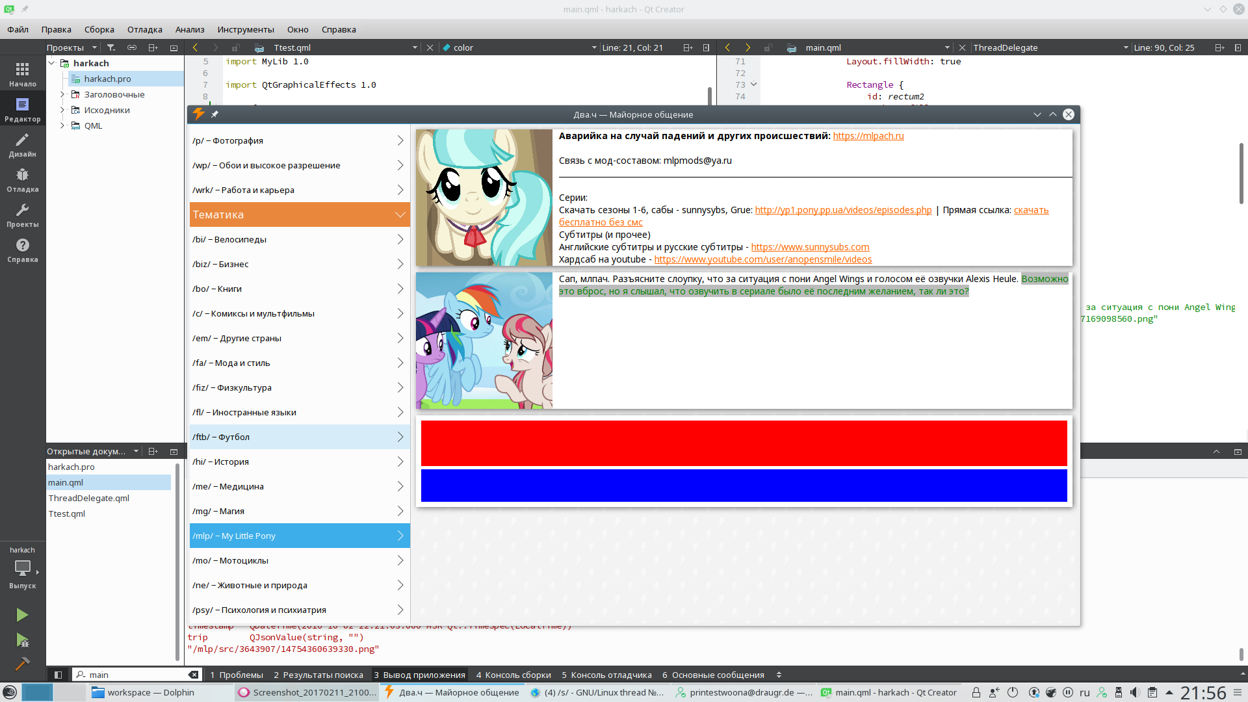The height and width of the screenshot is (702, 1248).
Task: Open the color symbol dropdown
Action: 519,47
